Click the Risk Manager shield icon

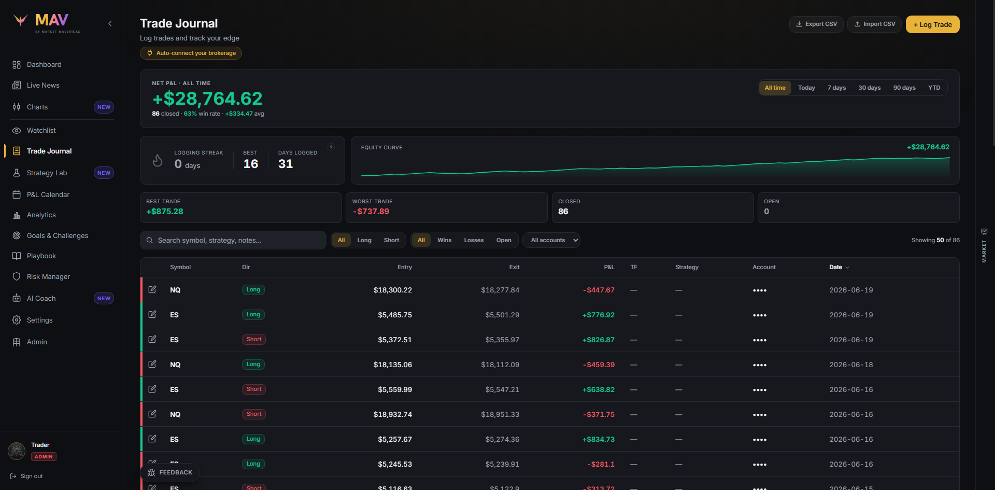tap(17, 276)
